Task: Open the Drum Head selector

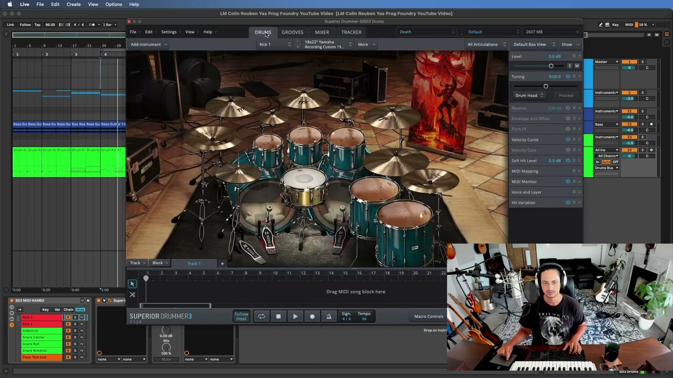Action: coord(529,96)
